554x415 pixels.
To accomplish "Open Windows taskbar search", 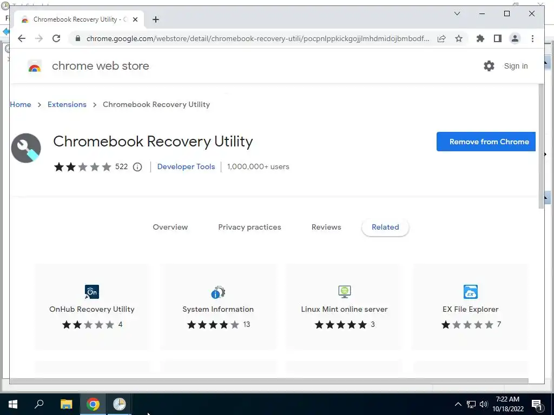I will (39, 404).
